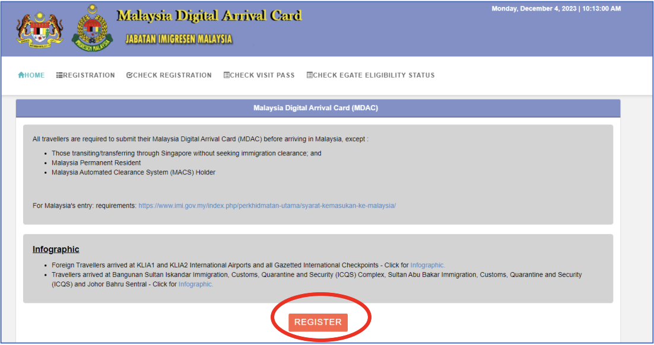The width and height of the screenshot is (654, 345).
Task: Click the date and time display
Action: coord(556,9)
